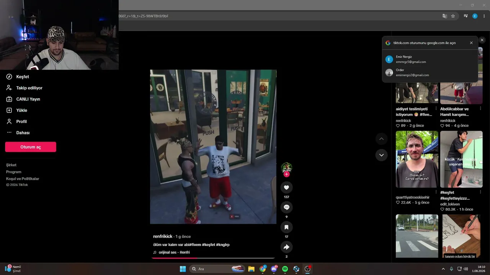Open quarttiyatroeskisehir profile link
490x275 pixels.
click(413, 197)
